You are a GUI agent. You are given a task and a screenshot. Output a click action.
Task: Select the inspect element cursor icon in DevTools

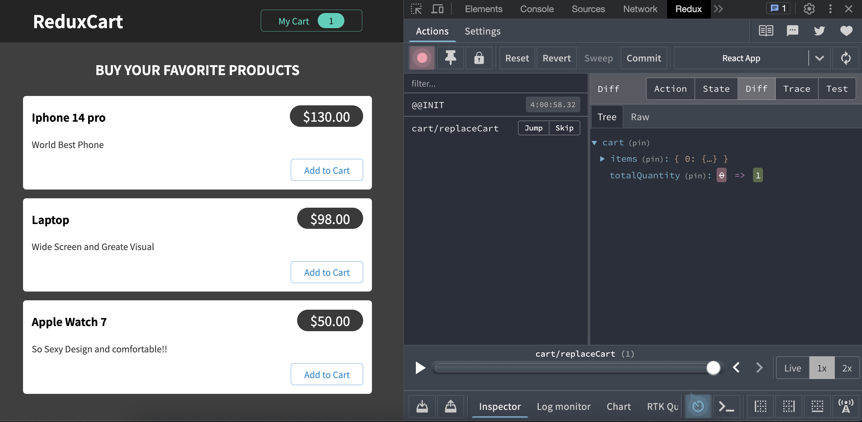pyautogui.click(x=416, y=9)
